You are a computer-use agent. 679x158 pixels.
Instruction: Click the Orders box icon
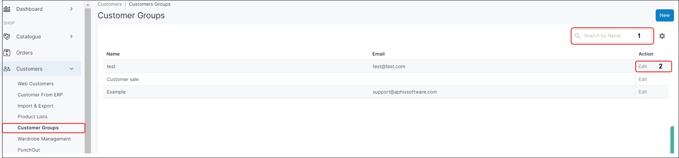7,53
